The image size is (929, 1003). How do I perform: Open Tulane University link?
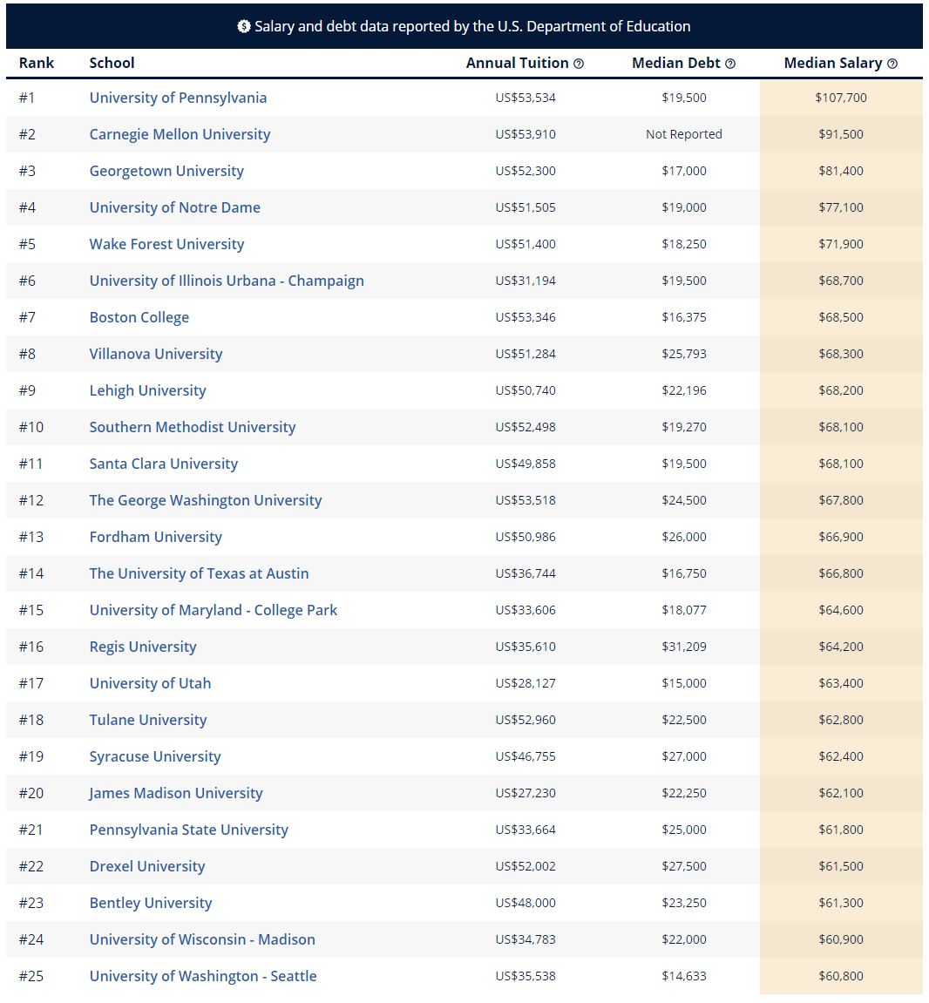[148, 720]
